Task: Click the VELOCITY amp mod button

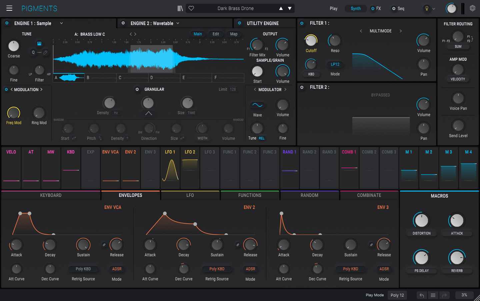Action: pos(458,79)
